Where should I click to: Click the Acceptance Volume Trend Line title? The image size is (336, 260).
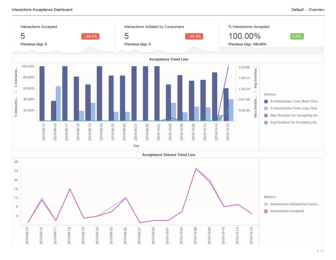pos(168,155)
